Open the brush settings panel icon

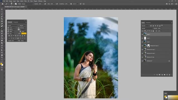click(16, 4)
